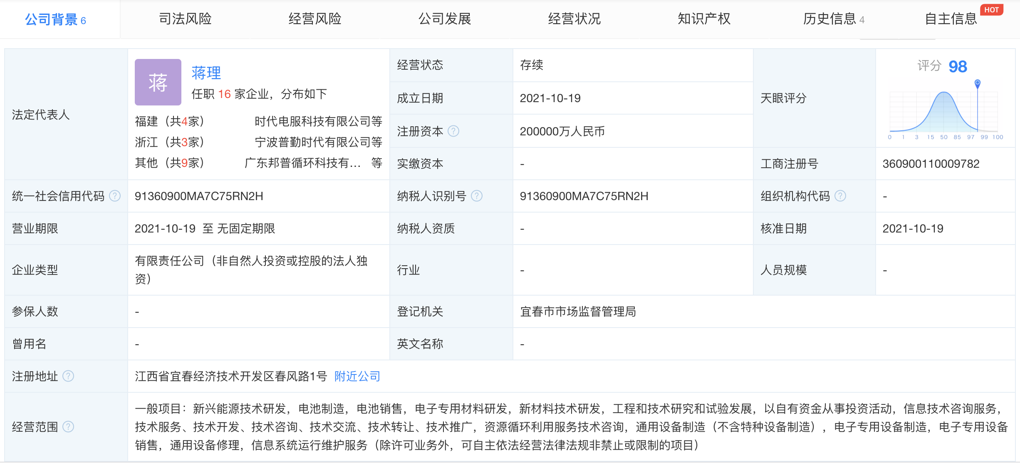Viewport: 1020px width, 465px height.
Task: Click the purple 蒋 avatar
Action: pos(158,82)
